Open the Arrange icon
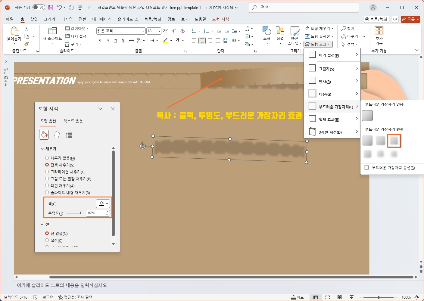The image size is (424, 301). click(x=280, y=31)
